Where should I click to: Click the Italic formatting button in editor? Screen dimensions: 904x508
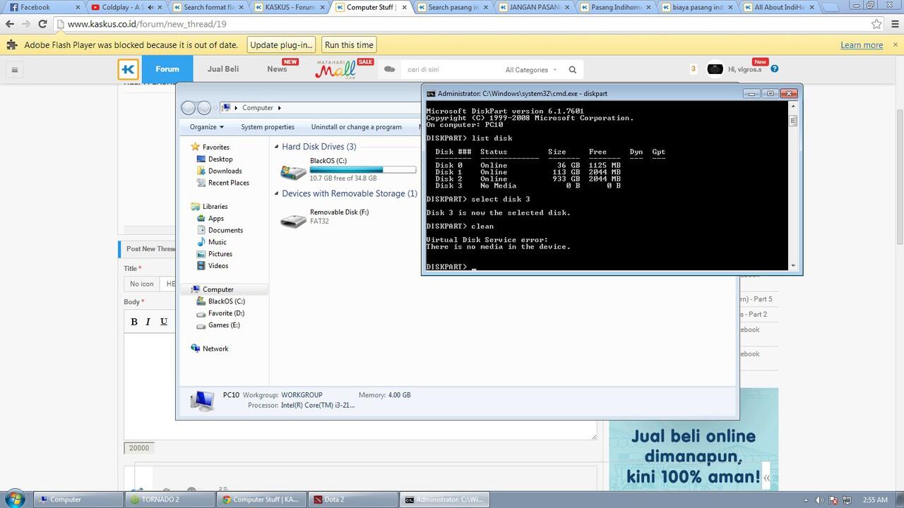(148, 322)
